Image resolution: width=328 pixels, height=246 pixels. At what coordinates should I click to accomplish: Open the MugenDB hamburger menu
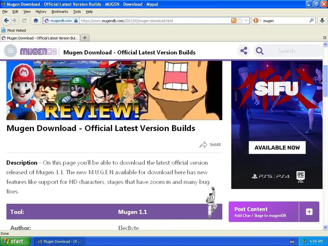coord(11,51)
